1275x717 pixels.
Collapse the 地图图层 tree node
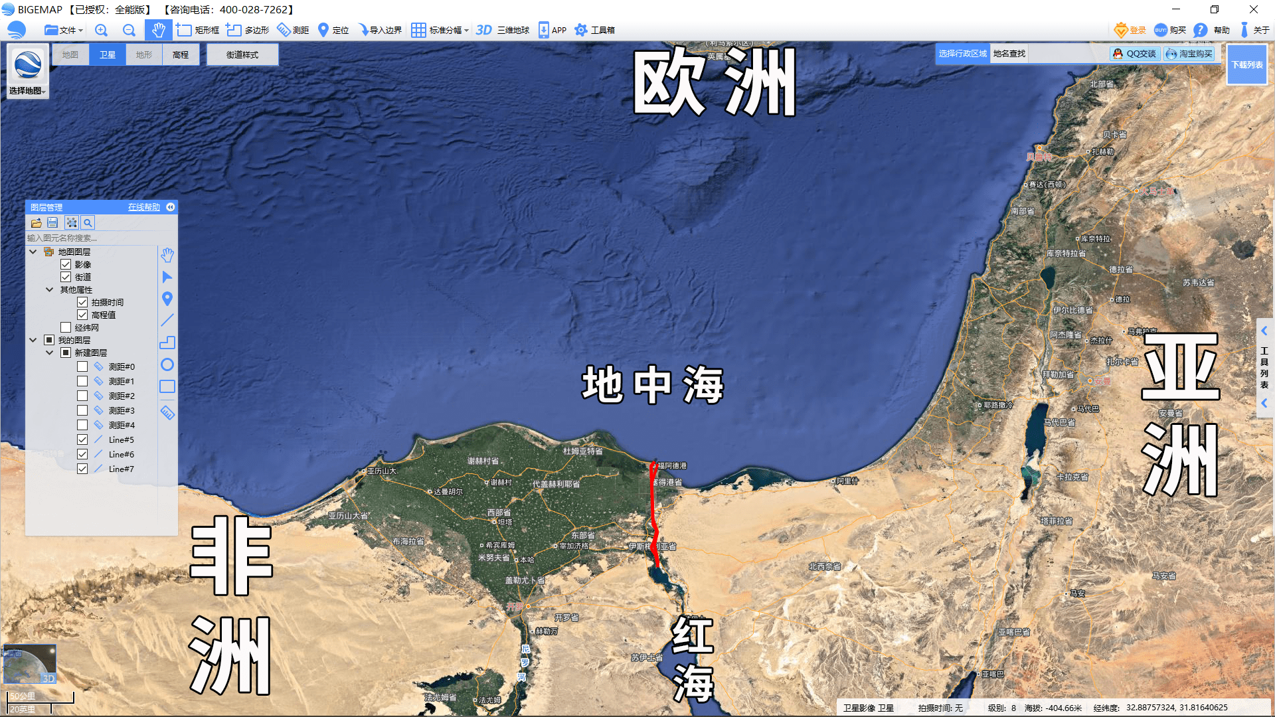[33, 252]
